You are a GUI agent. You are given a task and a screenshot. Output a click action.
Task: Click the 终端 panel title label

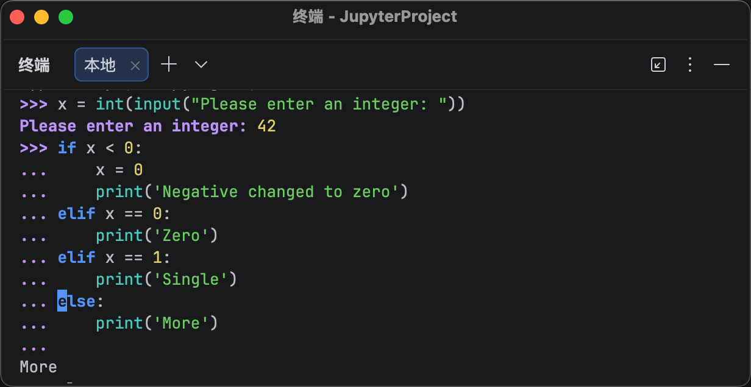pyautogui.click(x=34, y=64)
